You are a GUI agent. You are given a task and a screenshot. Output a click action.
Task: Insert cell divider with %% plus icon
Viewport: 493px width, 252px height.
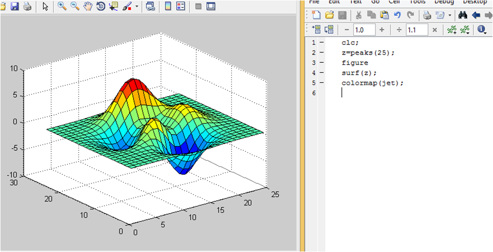pyautogui.click(x=452, y=30)
